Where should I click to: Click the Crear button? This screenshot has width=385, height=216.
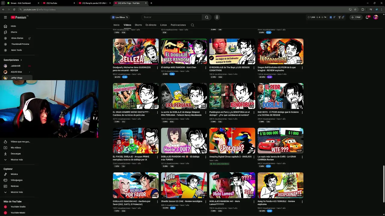[x=356, y=17]
